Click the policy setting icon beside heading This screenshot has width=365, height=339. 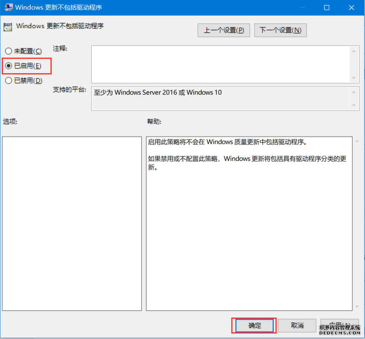(8, 27)
